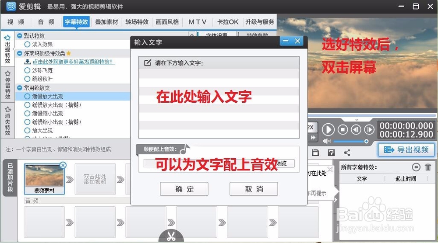Select the 缓慢缩小出现 radio button

pyautogui.click(x=27, y=114)
